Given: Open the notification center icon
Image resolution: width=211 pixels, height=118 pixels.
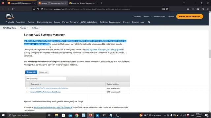Looking at the screenshot, I should tap(207, 115).
